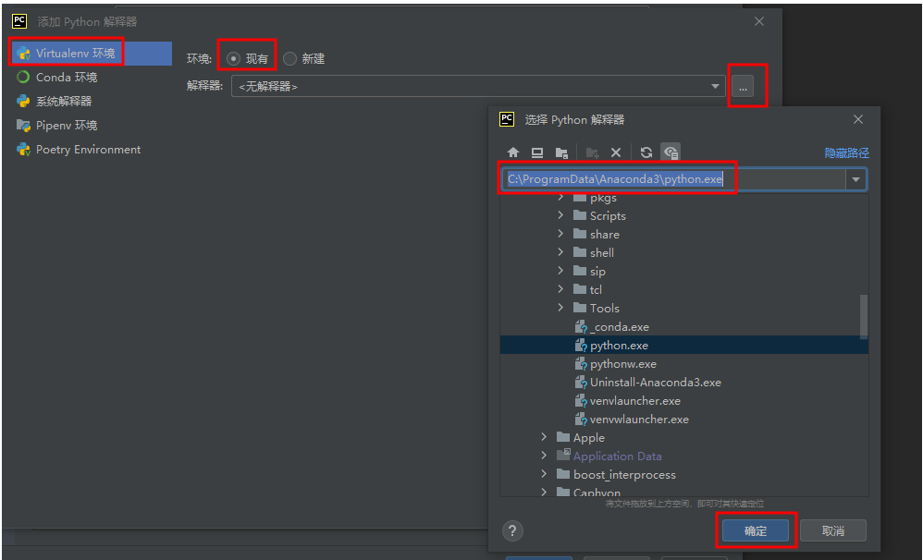Expand the shell folder
The image size is (923, 560).
tap(560, 252)
